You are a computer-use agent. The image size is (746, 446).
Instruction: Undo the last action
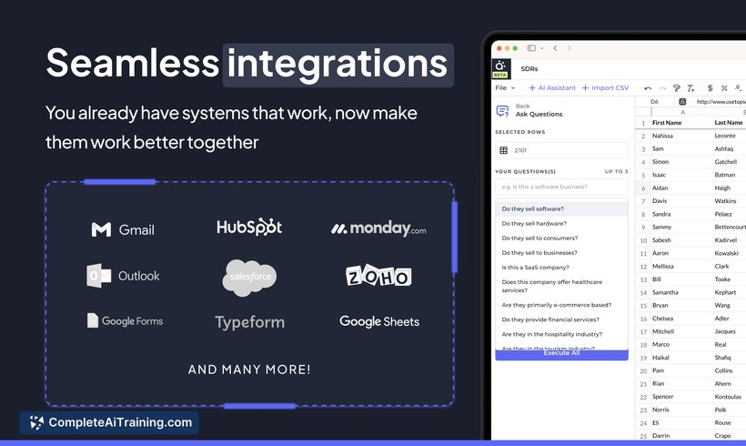click(x=648, y=88)
